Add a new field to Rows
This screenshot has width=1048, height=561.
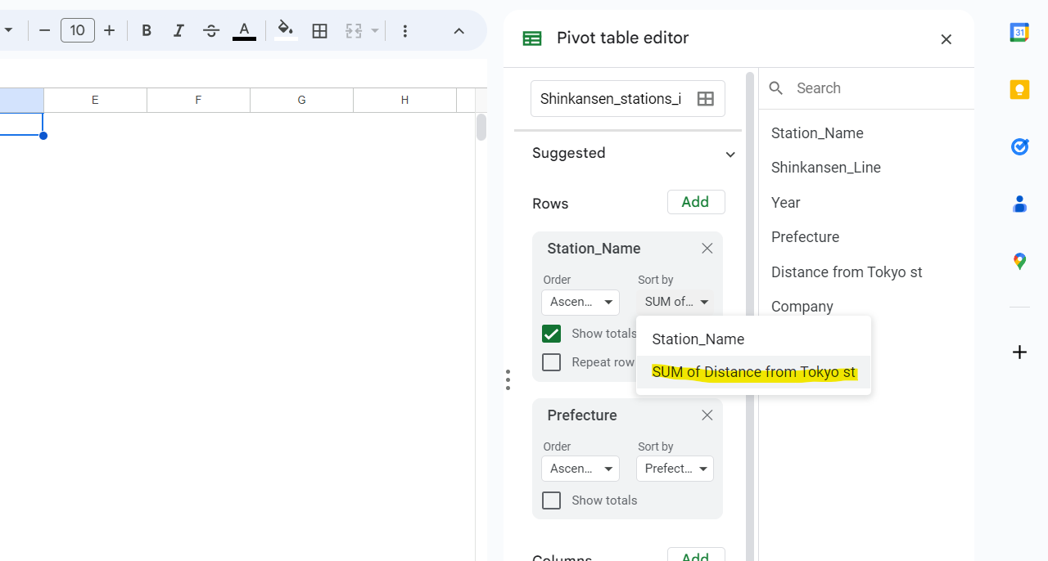pyautogui.click(x=695, y=202)
